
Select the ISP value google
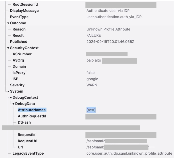(x=92, y=79)
